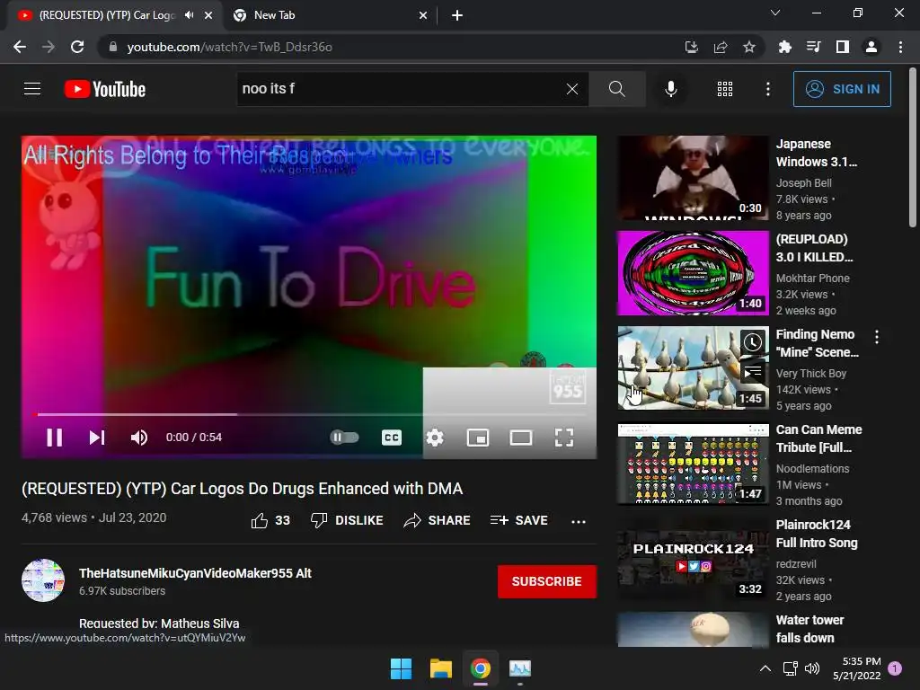Reload the current page
This screenshot has width=920, height=690.
(77, 47)
